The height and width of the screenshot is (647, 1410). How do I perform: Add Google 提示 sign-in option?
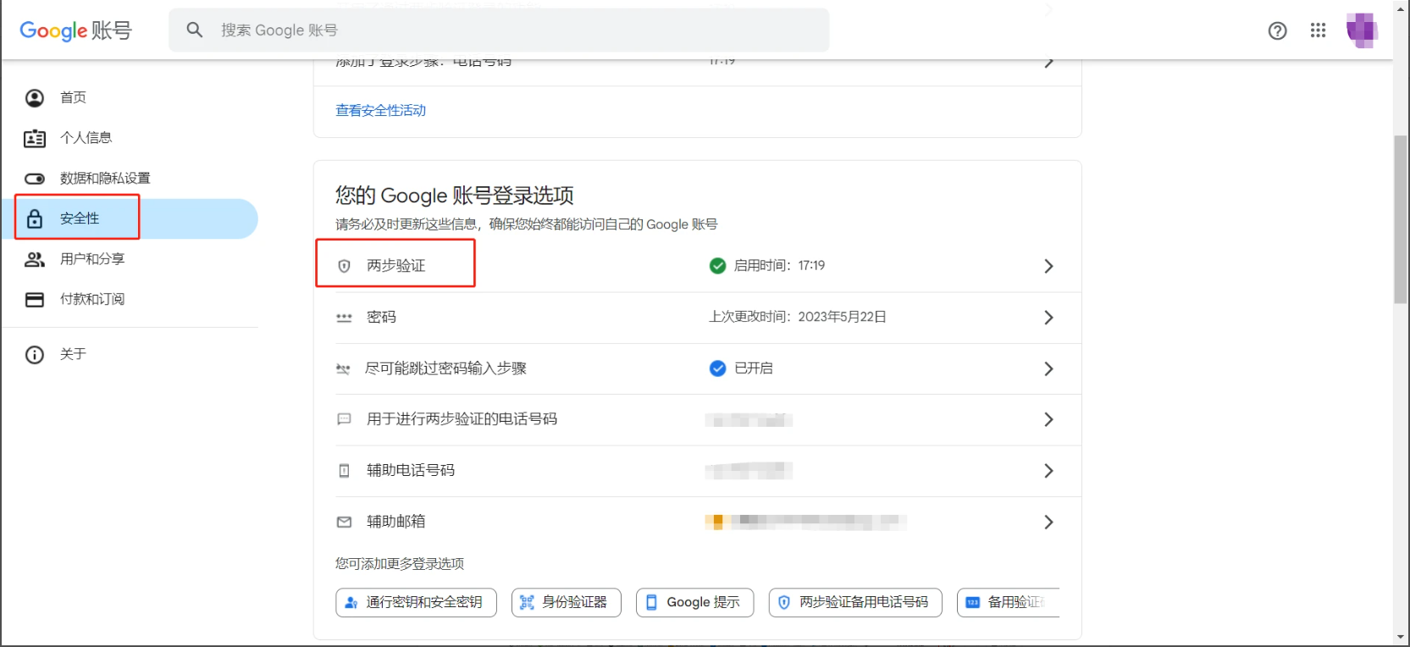pos(694,602)
